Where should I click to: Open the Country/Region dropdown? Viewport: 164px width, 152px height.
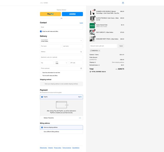(x=61, y=40)
